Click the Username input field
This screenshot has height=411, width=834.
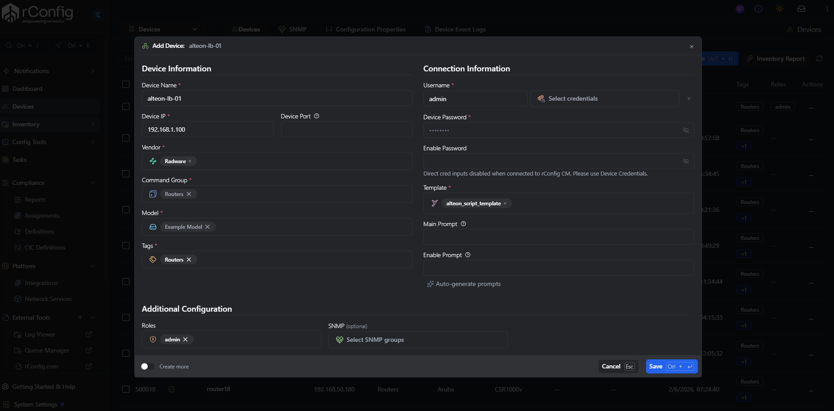(475, 98)
